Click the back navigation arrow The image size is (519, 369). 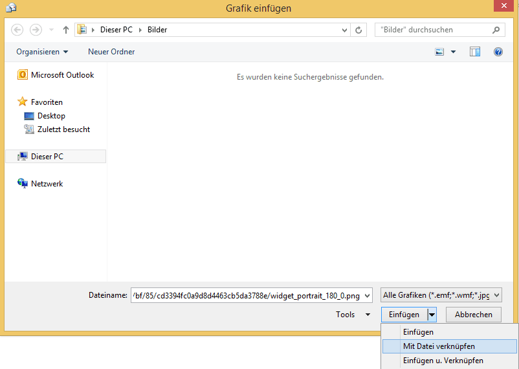(17, 30)
